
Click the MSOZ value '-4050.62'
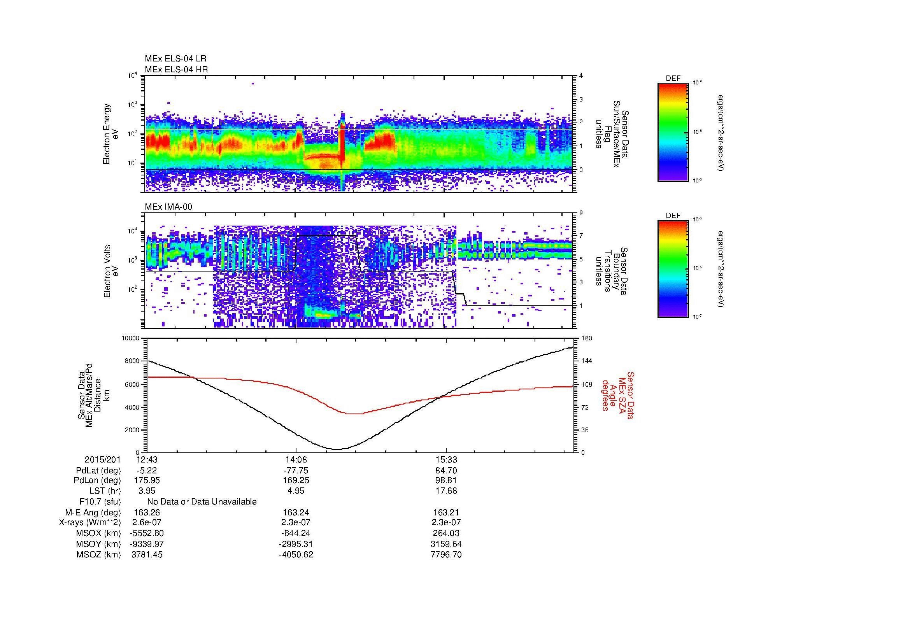296,555
